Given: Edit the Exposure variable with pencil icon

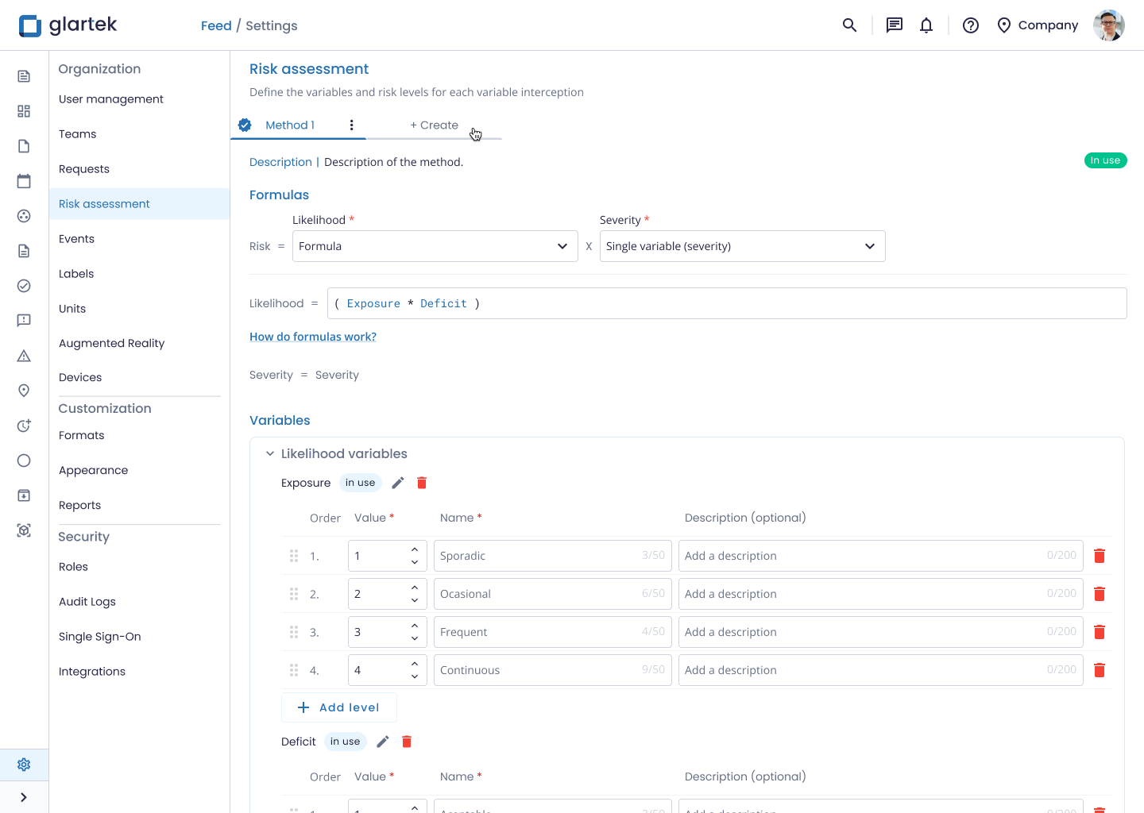Looking at the screenshot, I should pyautogui.click(x=398, y=483).
